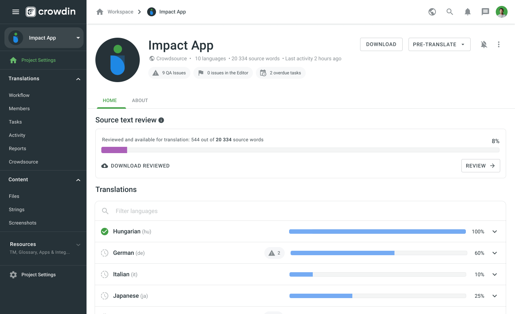
Task: Click the source text review progress bar
Action: (300, 150)
